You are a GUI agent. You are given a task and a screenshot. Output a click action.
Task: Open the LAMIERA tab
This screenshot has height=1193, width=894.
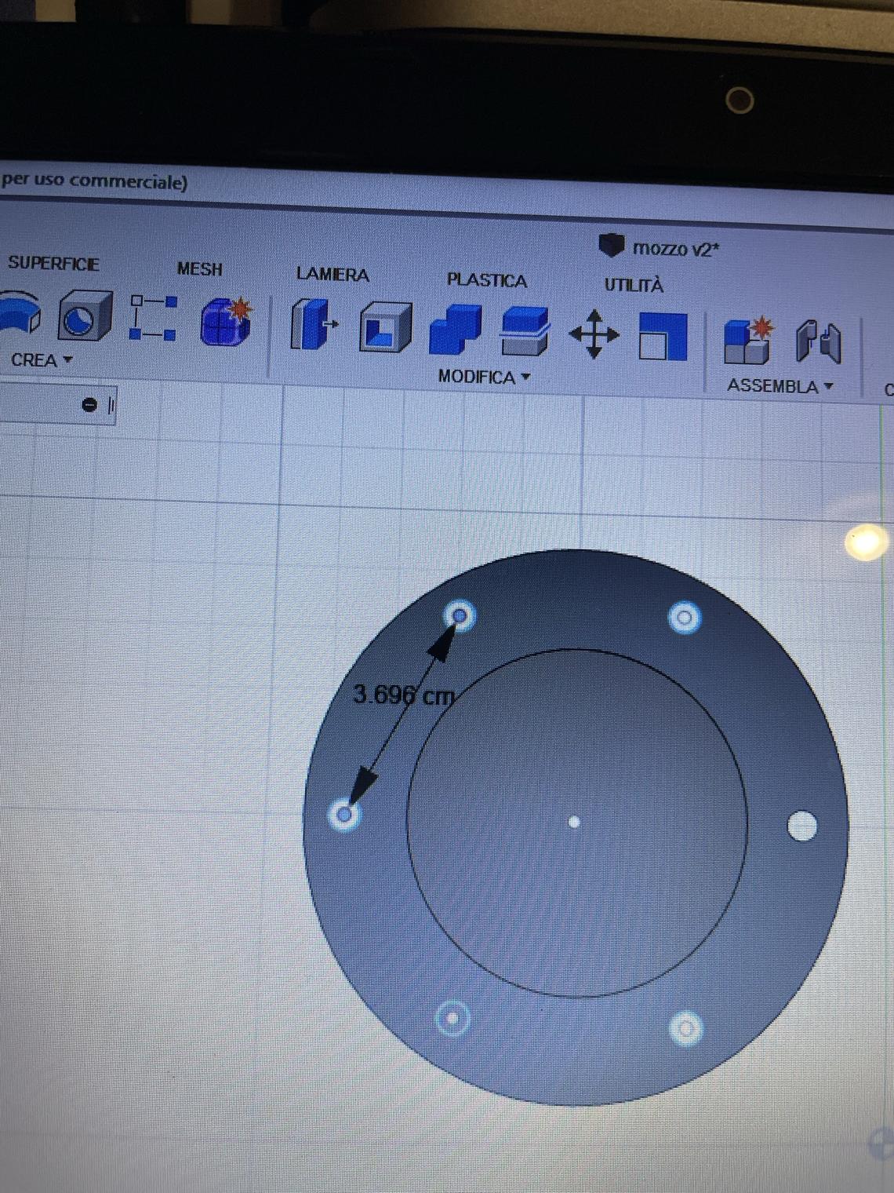click(x=333, y=275)
